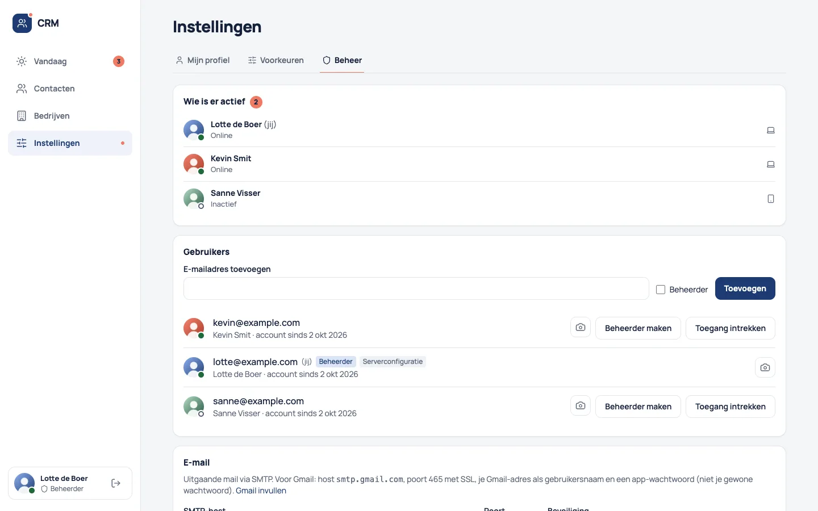This screenshot has height=511, width=818.
Task: Click laptop device icon for Lotte de Boer
Action: pyautogui.click(x=771, y=130)
